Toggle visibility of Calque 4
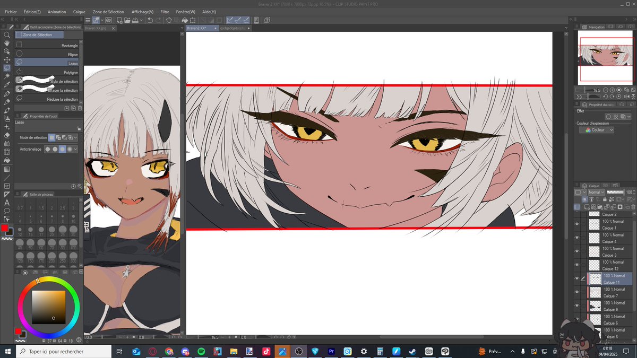Image resolution: width=637 pixels, height=358 pixels. pyautogui.click(x=576, y=238)
